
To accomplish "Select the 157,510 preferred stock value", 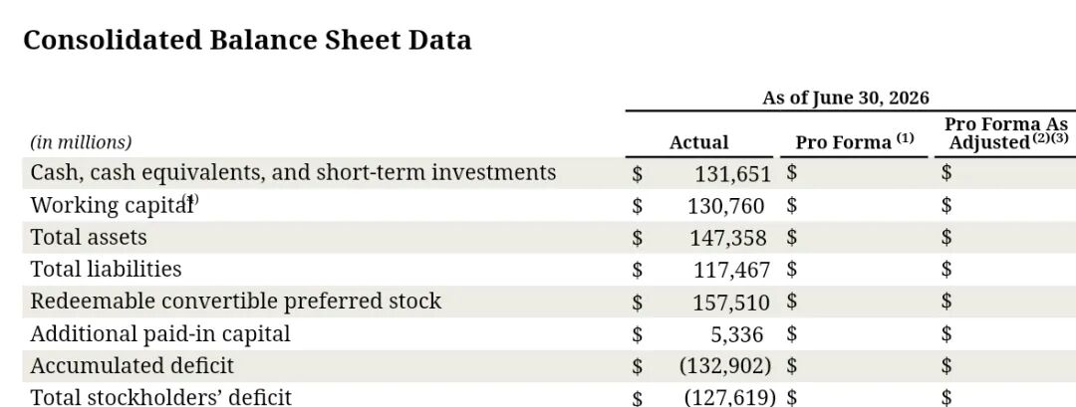I will pyautogui.click(x=731, y=303).
